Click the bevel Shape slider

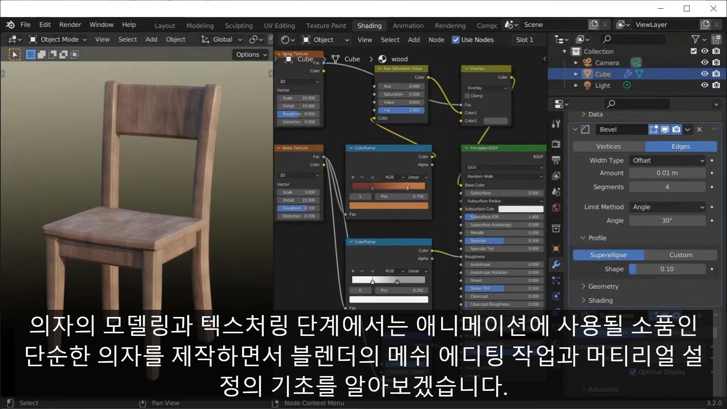pos(667,269)
